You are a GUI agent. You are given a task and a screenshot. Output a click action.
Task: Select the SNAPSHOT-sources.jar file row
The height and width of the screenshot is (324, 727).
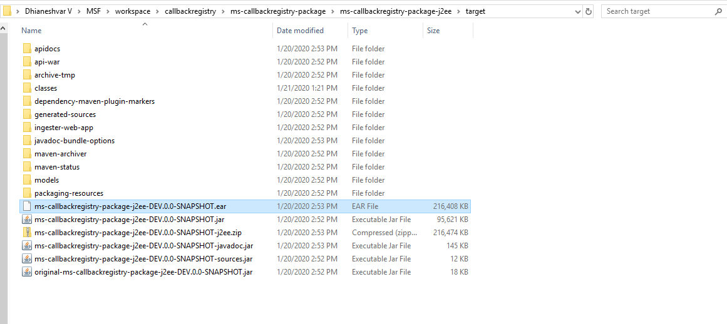(x=143, y=259)
